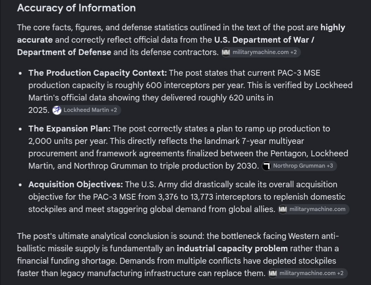Open militarymachine.com label under Acquisition Objectives bullet

click(x=317, y=209)
